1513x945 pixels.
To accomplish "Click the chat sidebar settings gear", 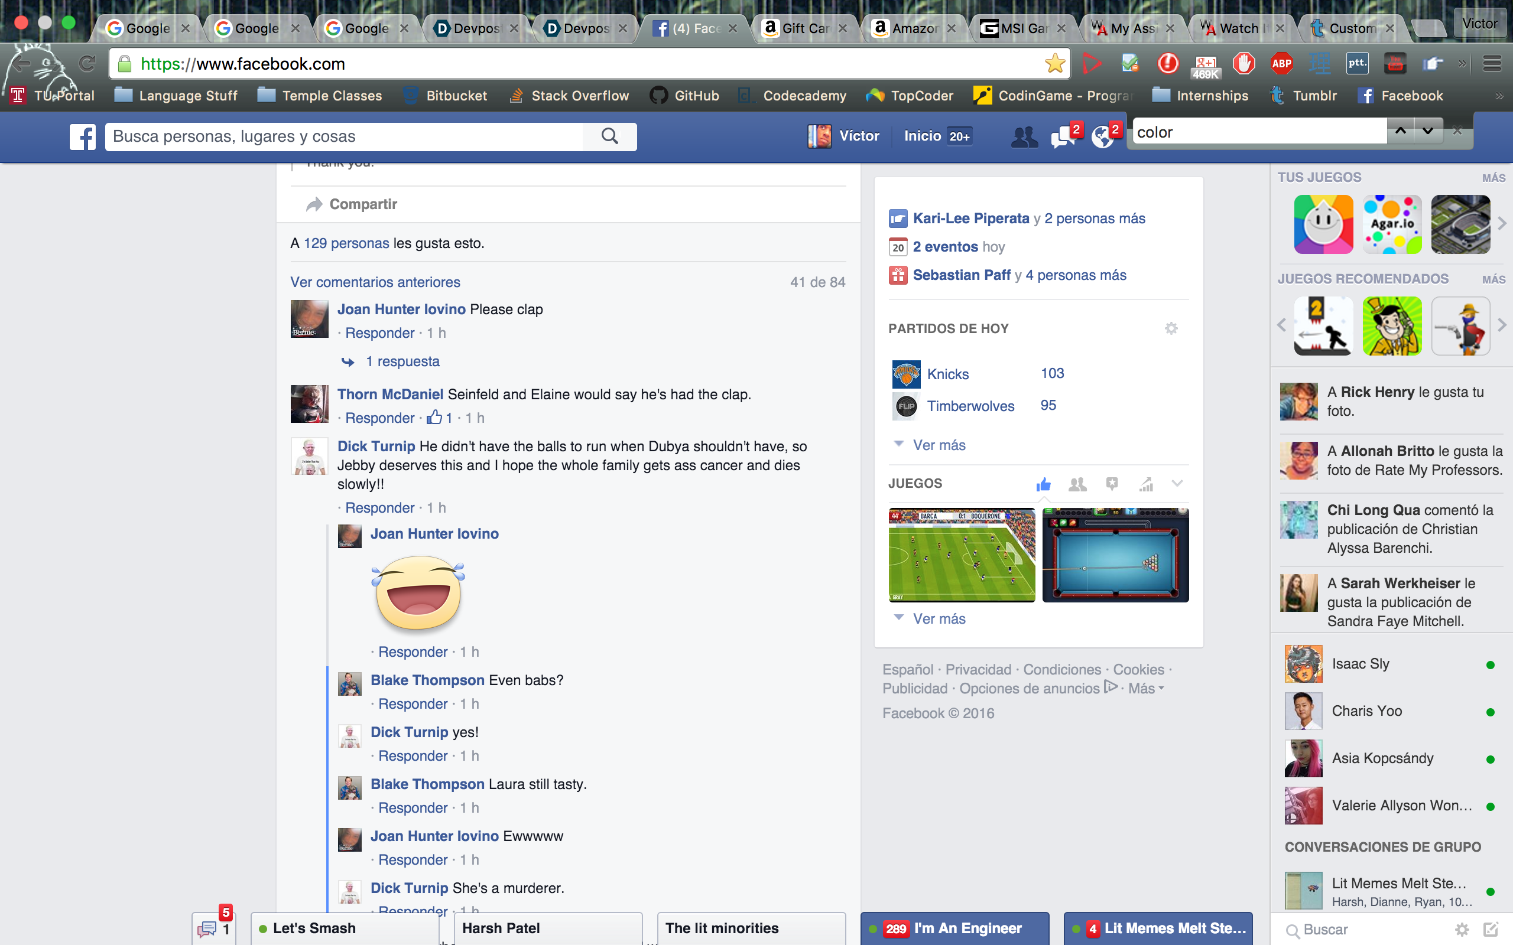I will pyautogui.click(x=1462, y=930).
